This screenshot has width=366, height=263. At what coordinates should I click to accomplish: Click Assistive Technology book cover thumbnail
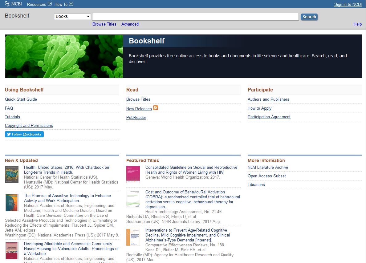pyautogui.click(x=12, y=203)
